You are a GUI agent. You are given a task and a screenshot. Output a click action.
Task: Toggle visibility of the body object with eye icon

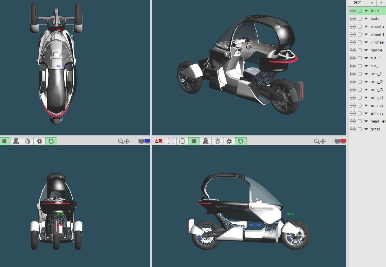tap(352, 18)
